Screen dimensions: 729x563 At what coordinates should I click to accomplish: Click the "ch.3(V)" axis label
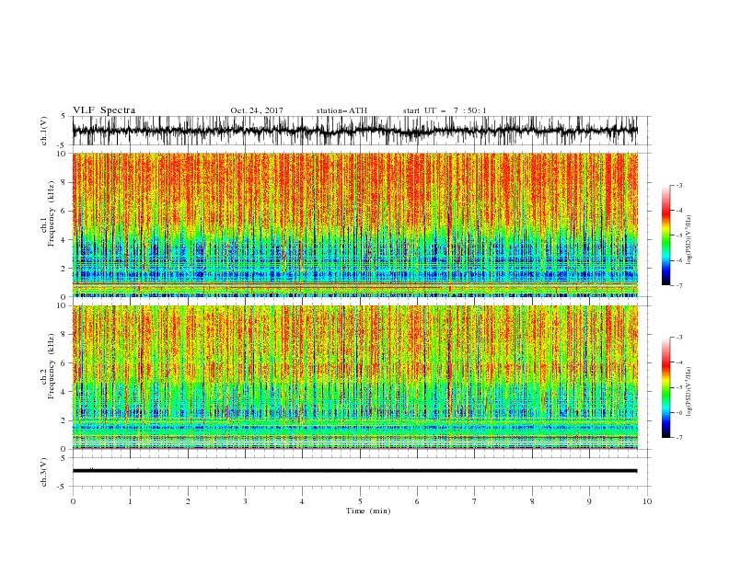click(44, 472)
